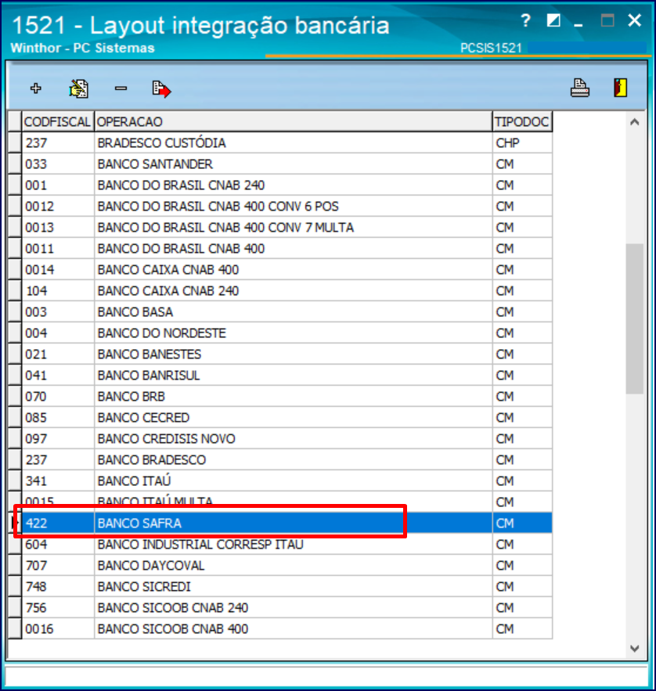
Task: Click CHP type cell of BRADESCO CUSTÓDIA
Action: (522, 142)
